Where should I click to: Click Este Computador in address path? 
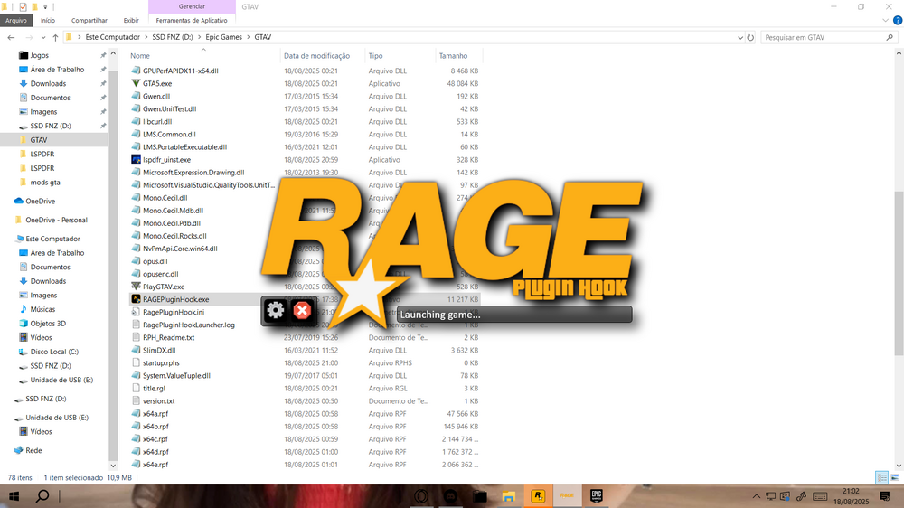pyautogui.click(x=112, y=37)
